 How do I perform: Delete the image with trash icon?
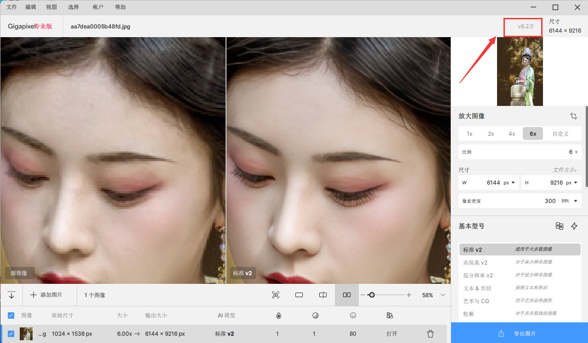pos(430,334)
